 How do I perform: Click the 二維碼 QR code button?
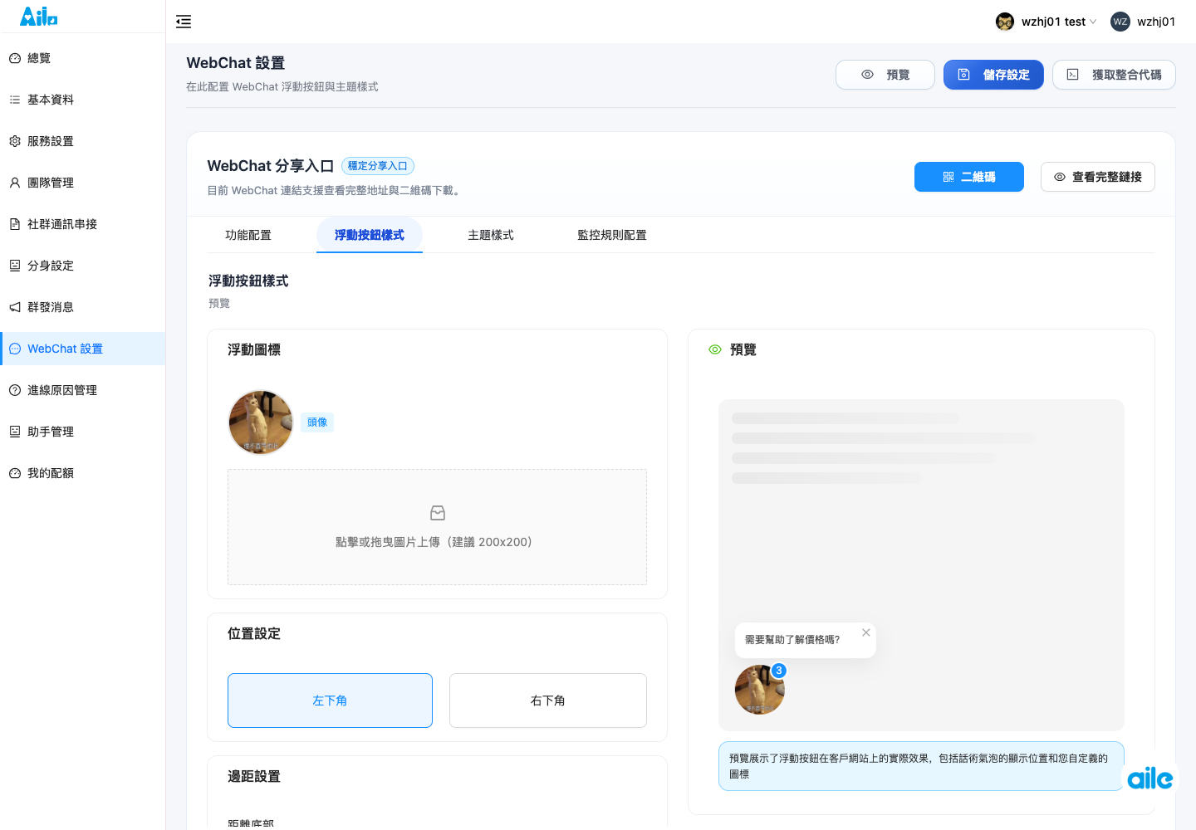(969, 177)
